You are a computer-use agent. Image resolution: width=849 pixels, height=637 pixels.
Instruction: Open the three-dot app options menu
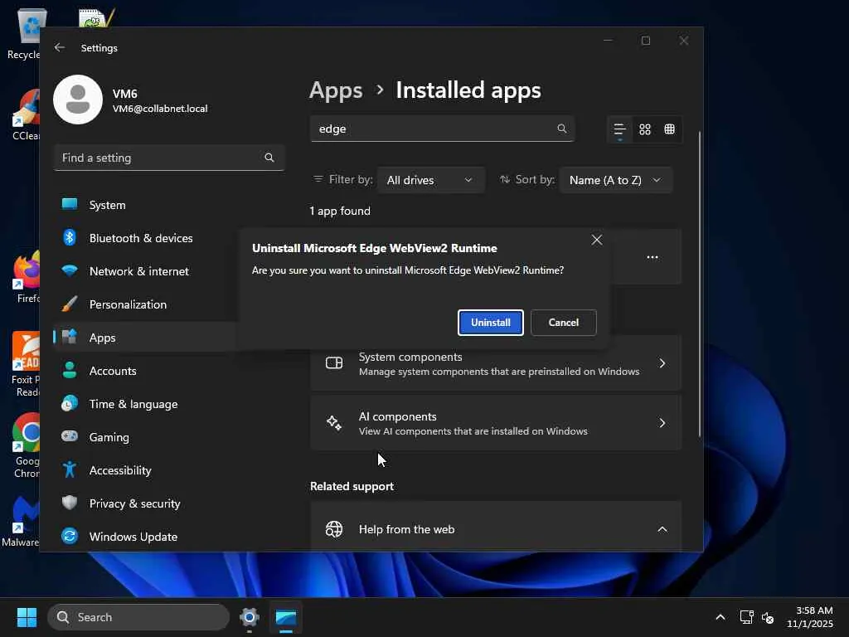(653, 257)
